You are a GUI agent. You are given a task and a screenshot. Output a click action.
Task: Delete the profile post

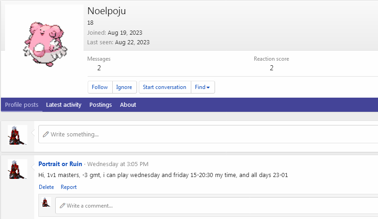46,187
